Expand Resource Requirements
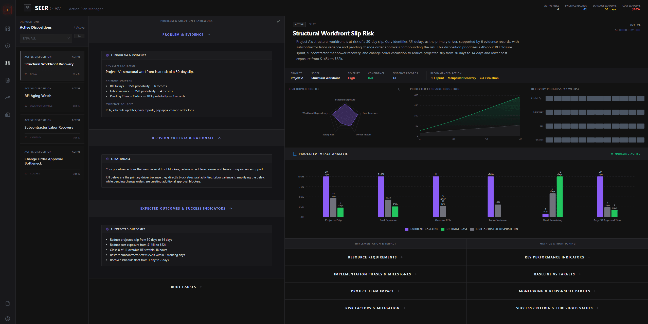648x324 pixels. pyautogui.click(x=375, y=257)
